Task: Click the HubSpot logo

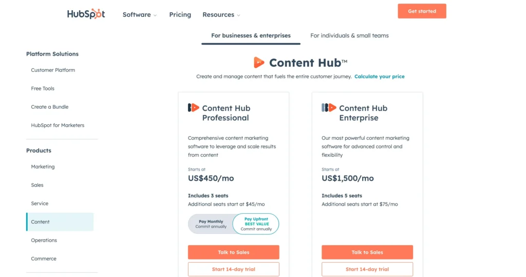Action: point(86,14)
